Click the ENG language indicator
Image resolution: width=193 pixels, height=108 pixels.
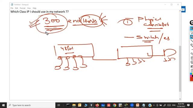point(174,105)
